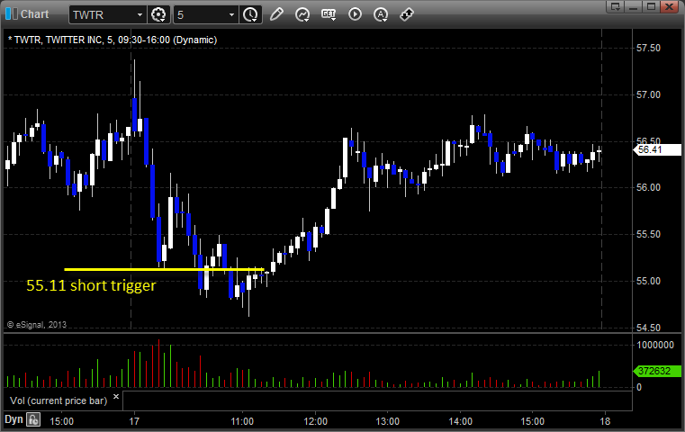The image size is (685, 432).
Task: Click the 14:00 time axis label
Action: click(461, 421)
